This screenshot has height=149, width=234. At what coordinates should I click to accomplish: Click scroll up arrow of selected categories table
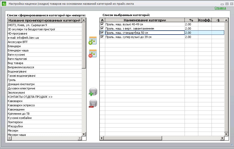(x=226, y=20)
